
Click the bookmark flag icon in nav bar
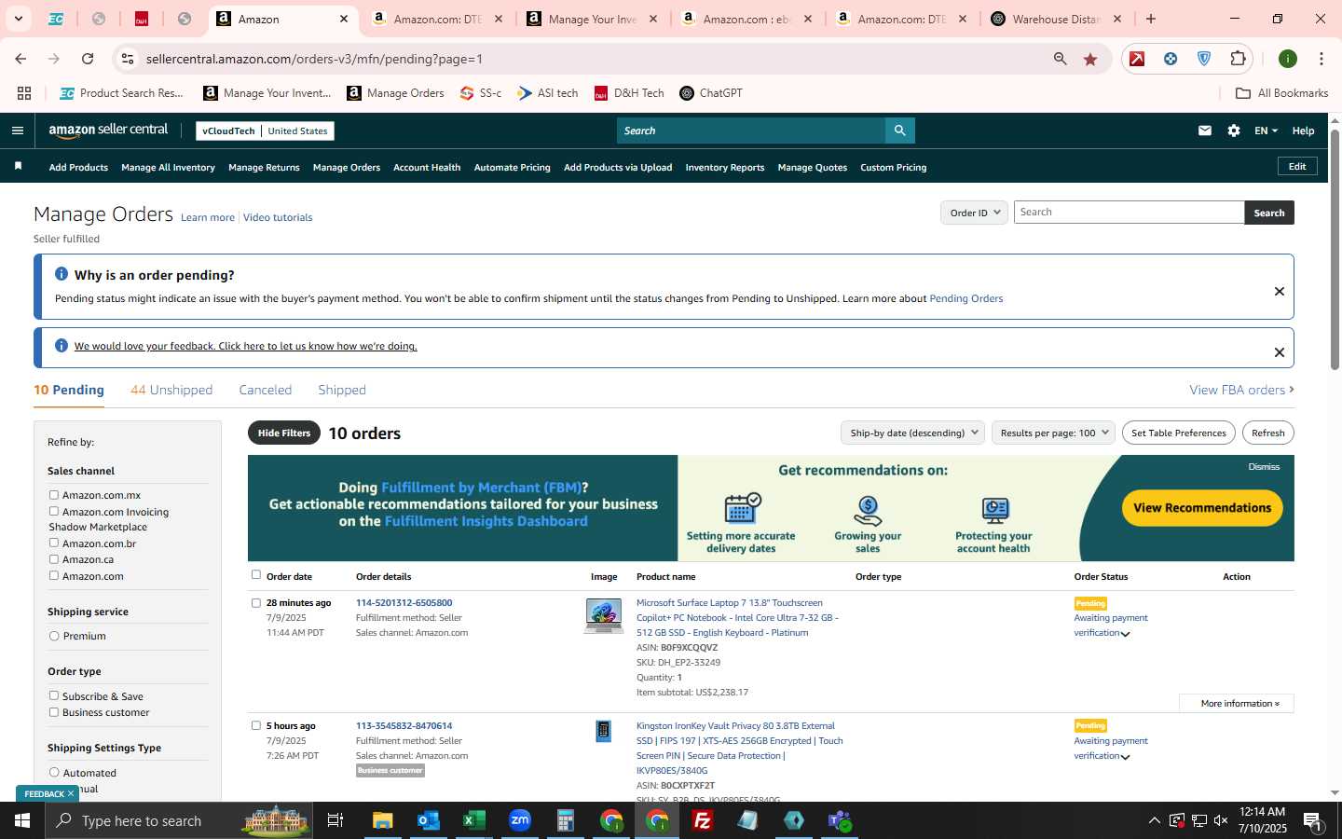tap(18, 166)
